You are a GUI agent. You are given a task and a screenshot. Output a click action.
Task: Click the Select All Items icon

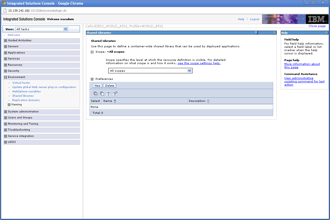click(x=95, y=93)
